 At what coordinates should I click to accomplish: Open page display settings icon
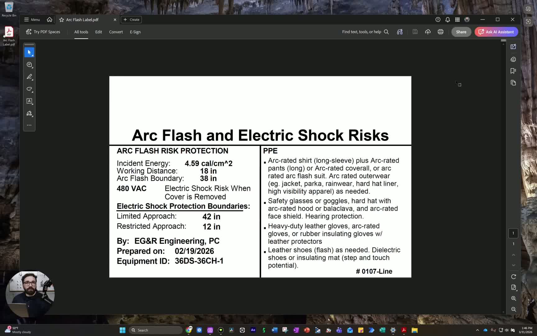click(x=513, y=287)
